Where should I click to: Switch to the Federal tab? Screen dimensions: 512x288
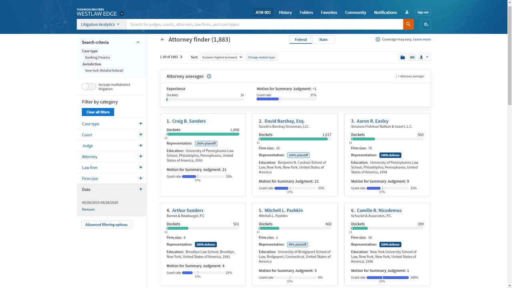[x=301, y=40]
